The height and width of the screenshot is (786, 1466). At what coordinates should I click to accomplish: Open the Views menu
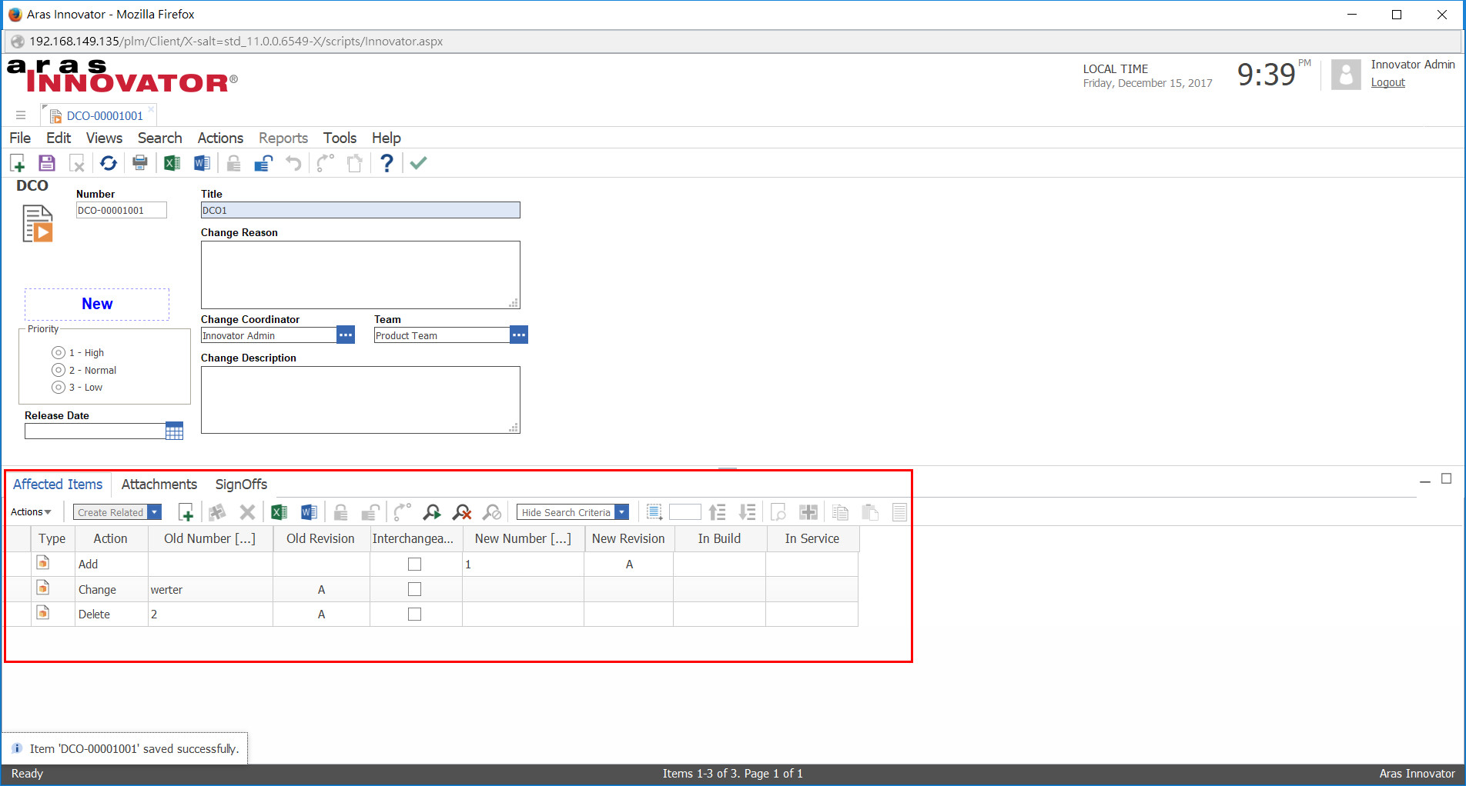104,138
